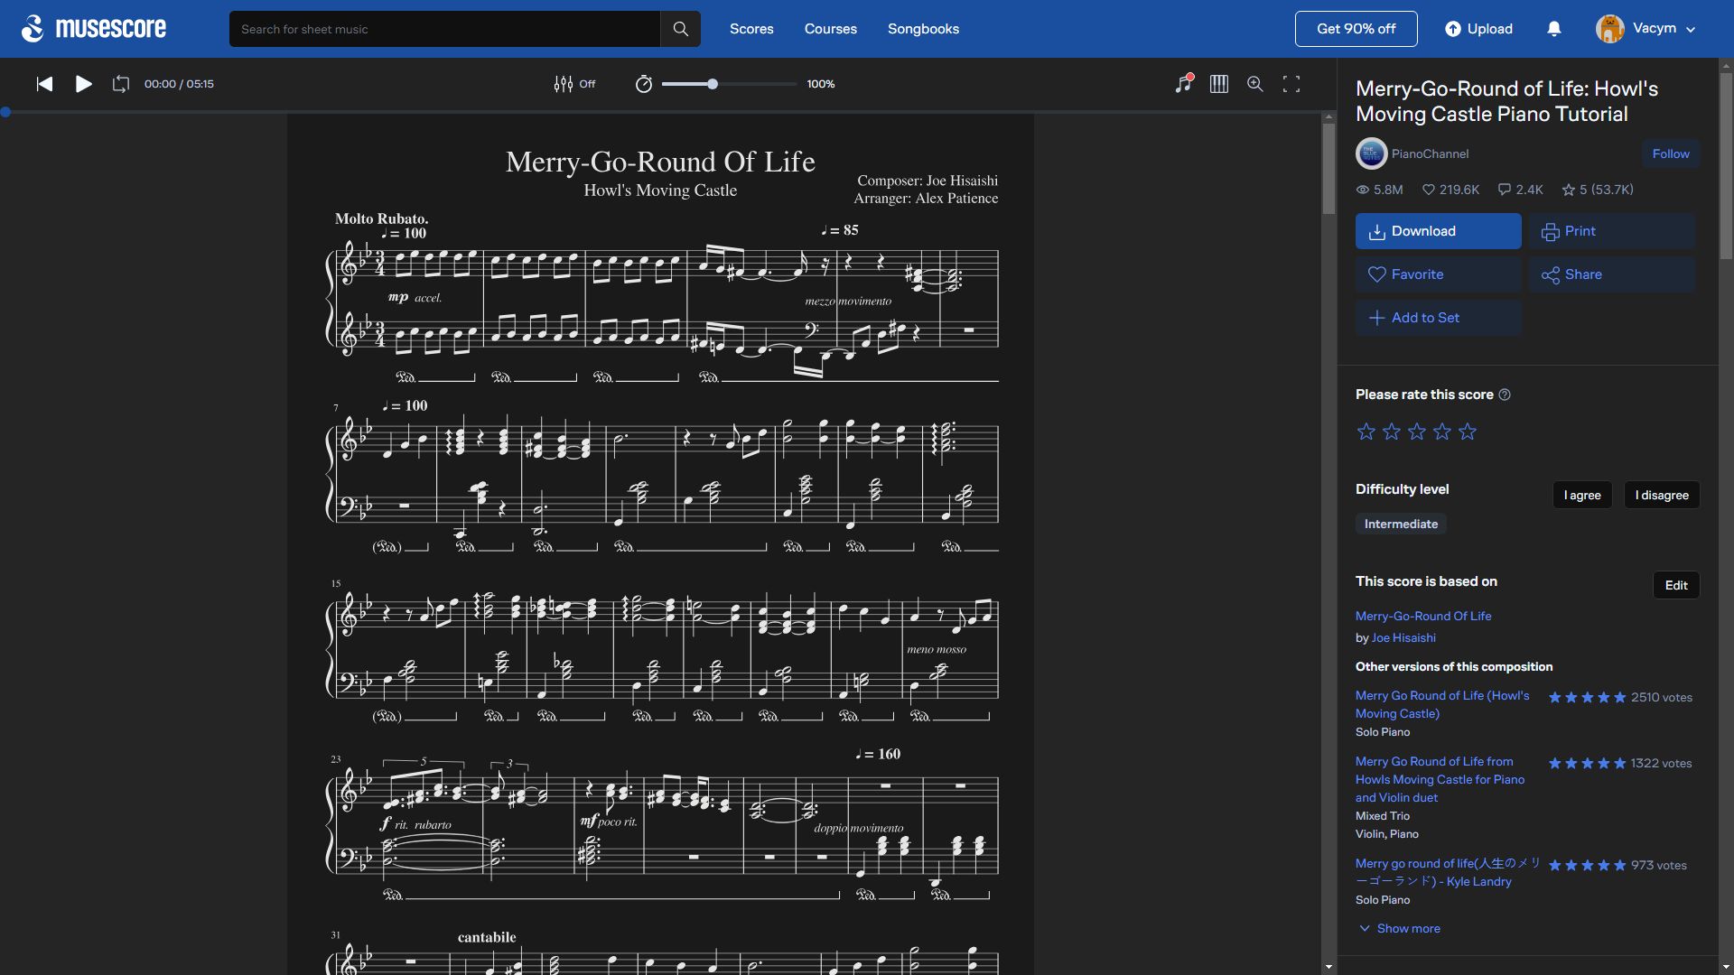This screenshot has width=1734, height=975.
Task: Open the mixer set to Off
Action: pos(574,84)
